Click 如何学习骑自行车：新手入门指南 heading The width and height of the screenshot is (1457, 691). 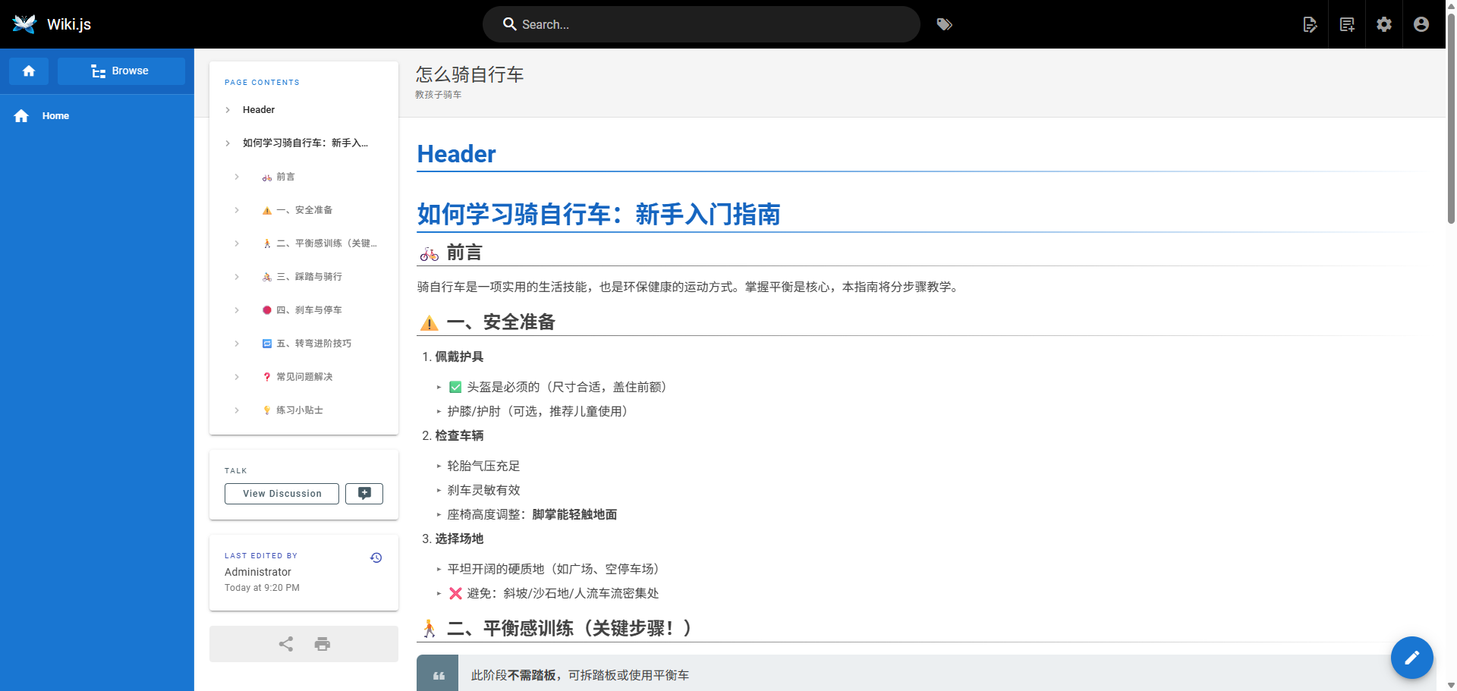[x=599, y=215]
